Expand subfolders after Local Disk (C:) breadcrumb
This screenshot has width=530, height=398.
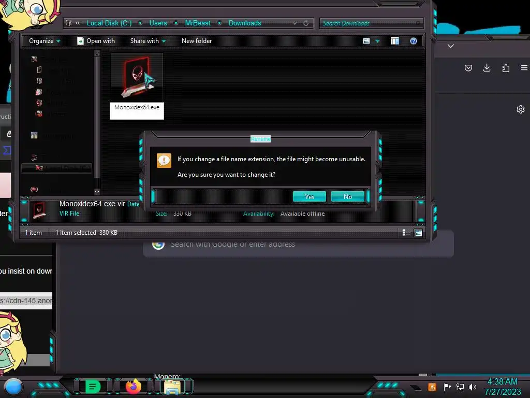coord(140,23)
